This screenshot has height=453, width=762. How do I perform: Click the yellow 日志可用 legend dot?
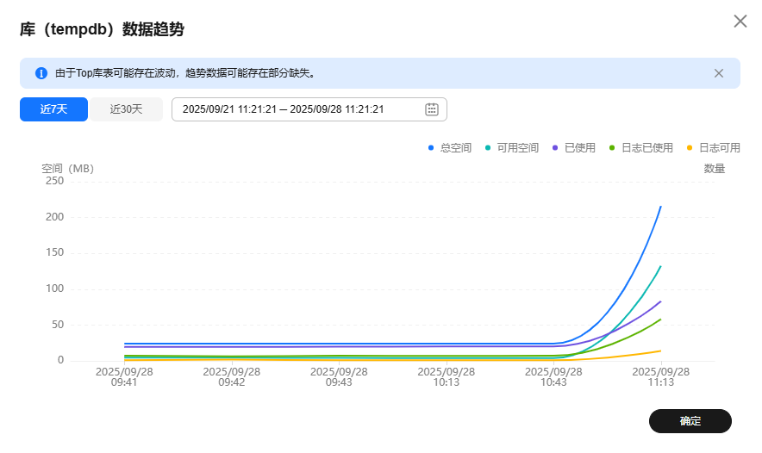click(690, 148)
